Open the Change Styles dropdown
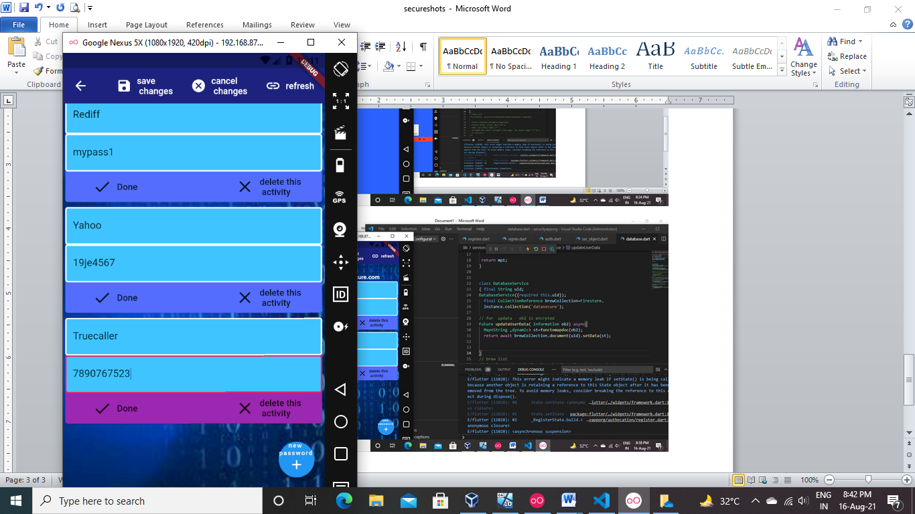The height and width of the screenshot is (514, 915). (803, 57)
